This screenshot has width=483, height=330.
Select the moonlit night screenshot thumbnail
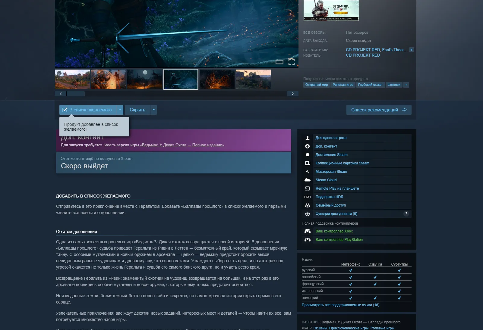pos(145,79)
